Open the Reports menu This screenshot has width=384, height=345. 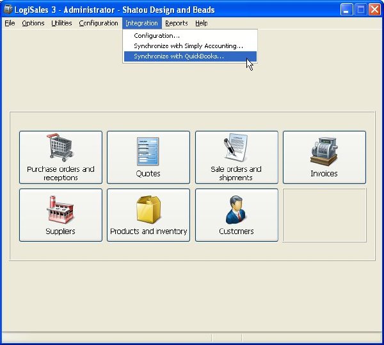[177, 23]
